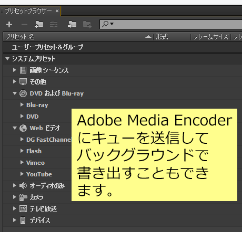Select the 画像シーケンス label
This screenshot has width=242, height=232.
pos(49,70)
